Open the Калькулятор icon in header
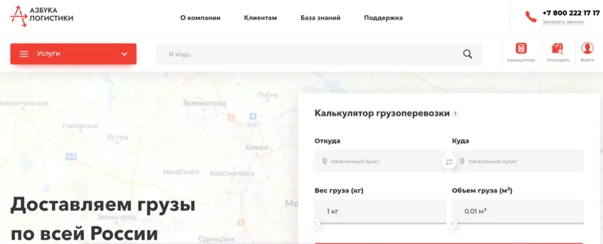The image size is (603, 244). (521, 48)
